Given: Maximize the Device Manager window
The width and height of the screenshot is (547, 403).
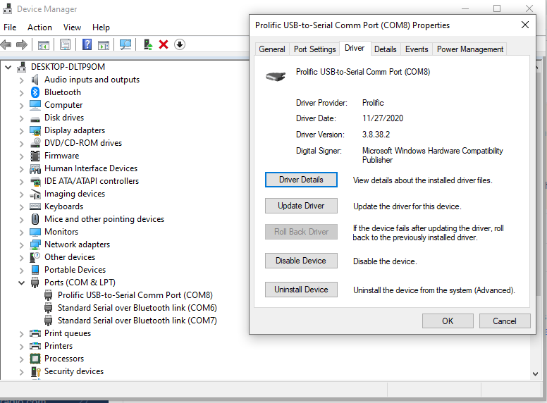Looking at the screenshot, I should click(497, 8).
